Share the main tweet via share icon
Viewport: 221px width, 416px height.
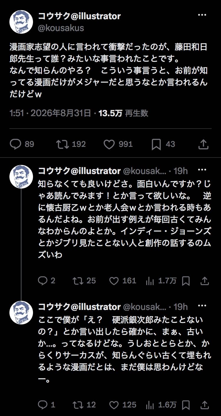pyautogui.click(x=204, y=144)
